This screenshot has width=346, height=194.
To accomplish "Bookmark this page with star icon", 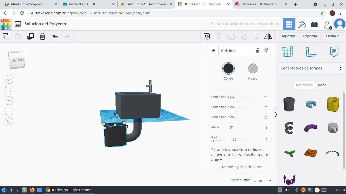I will point(322,13).
